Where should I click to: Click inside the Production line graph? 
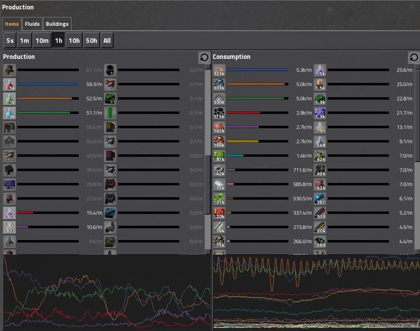pos(107,292)
